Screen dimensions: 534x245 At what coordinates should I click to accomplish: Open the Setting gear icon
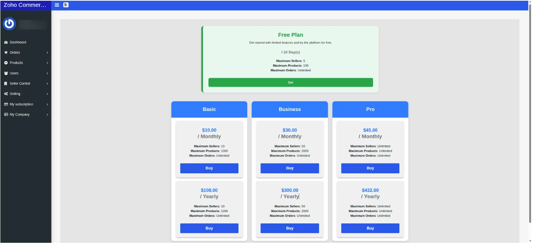[x=5, y=94]
